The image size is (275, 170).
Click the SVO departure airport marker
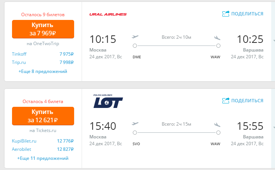(135, 133)
